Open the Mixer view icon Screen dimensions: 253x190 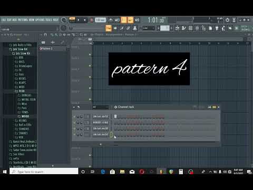coord(197,28)
